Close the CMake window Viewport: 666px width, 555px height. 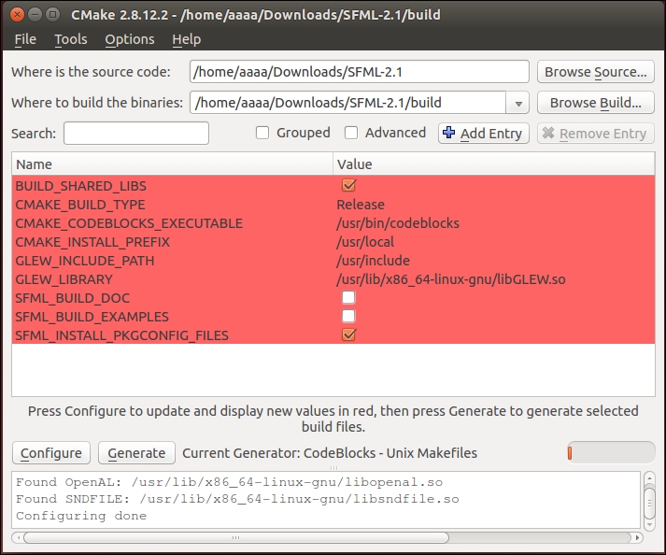[x=17, y=15]
